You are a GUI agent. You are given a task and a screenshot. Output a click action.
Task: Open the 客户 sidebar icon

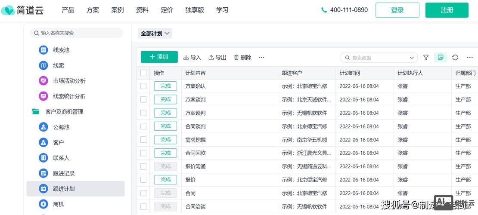tap(43, 142)
